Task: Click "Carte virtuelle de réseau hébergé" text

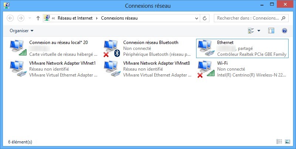Action: click(63, 54)
